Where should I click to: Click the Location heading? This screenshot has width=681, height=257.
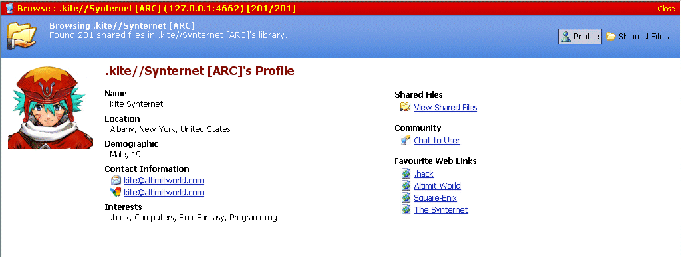click(x=122, y=118)
